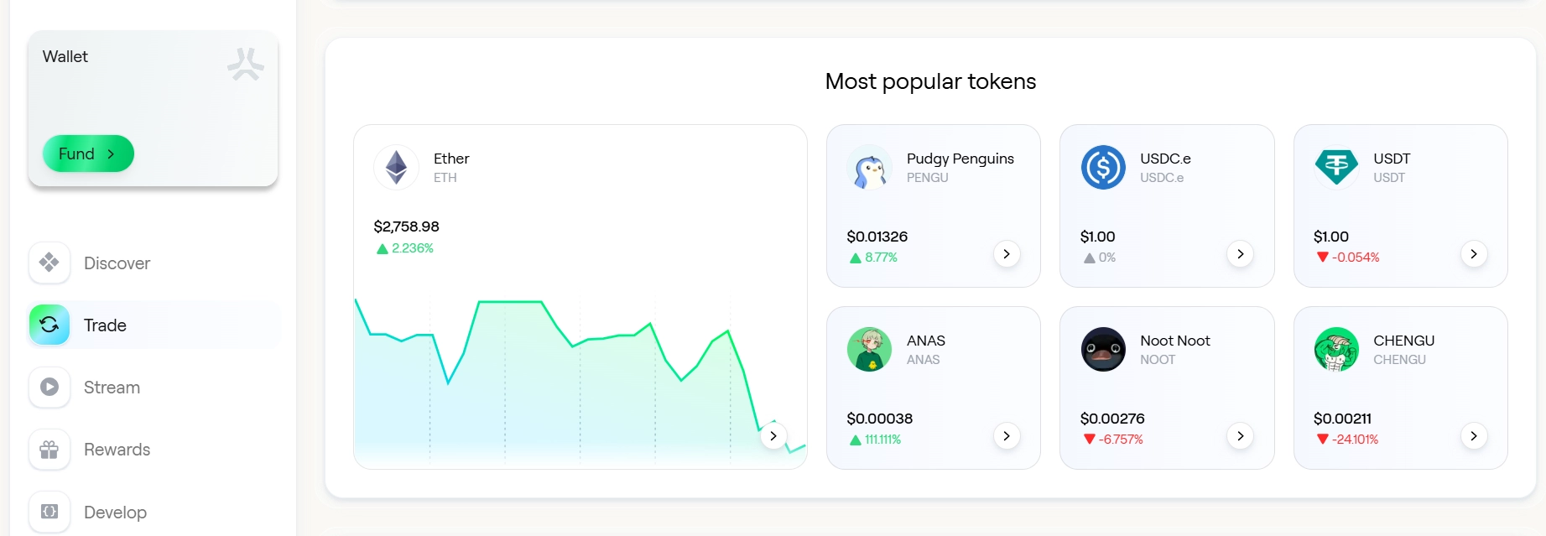Click the Ether diamond logo icon
The height and width of the screenshot is (536, 1546).
tap(396, 167)
